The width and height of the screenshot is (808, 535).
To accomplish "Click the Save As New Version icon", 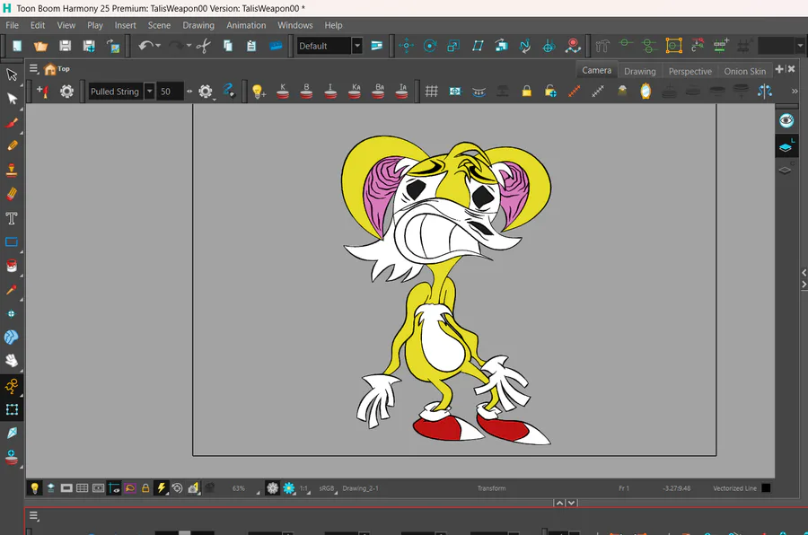I will click(89, 47).
